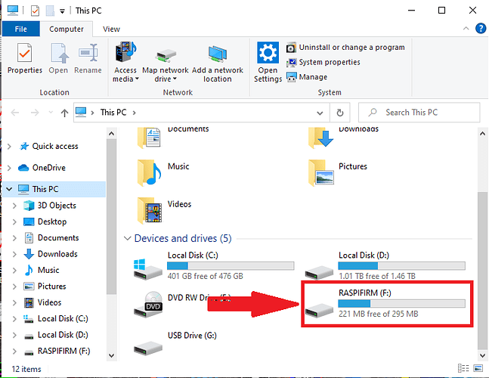Image resolution: width=489 pixels, height=378 pixels.
Task: Select OneDrive in navigation pane
Action: pos(48,168)
